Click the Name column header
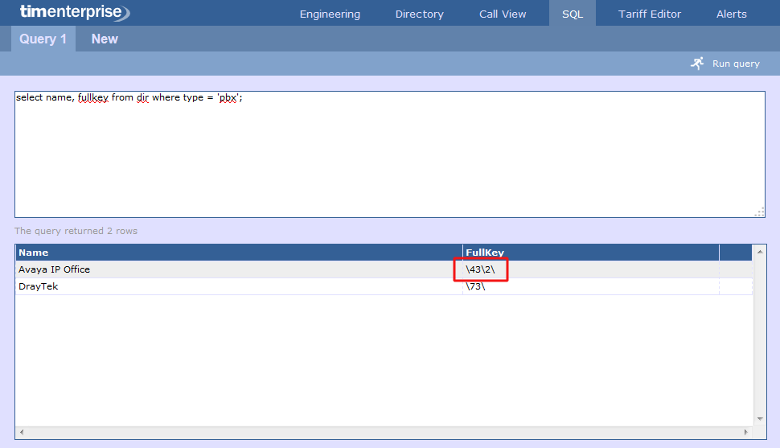780x448 pixels. pos(238,253)
